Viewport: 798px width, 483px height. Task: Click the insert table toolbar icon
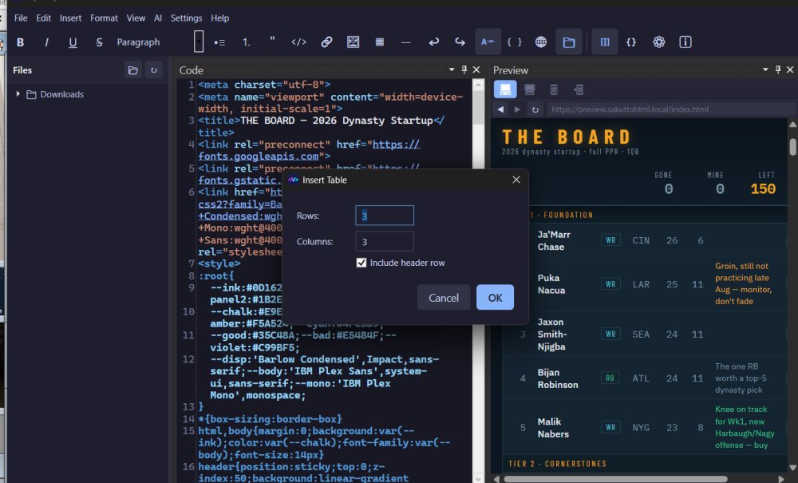click(379, 42)
